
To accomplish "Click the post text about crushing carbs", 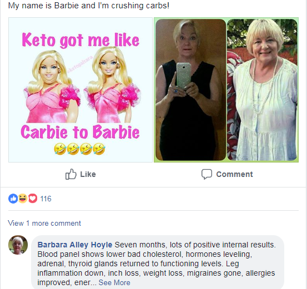I will pos(89,6).
